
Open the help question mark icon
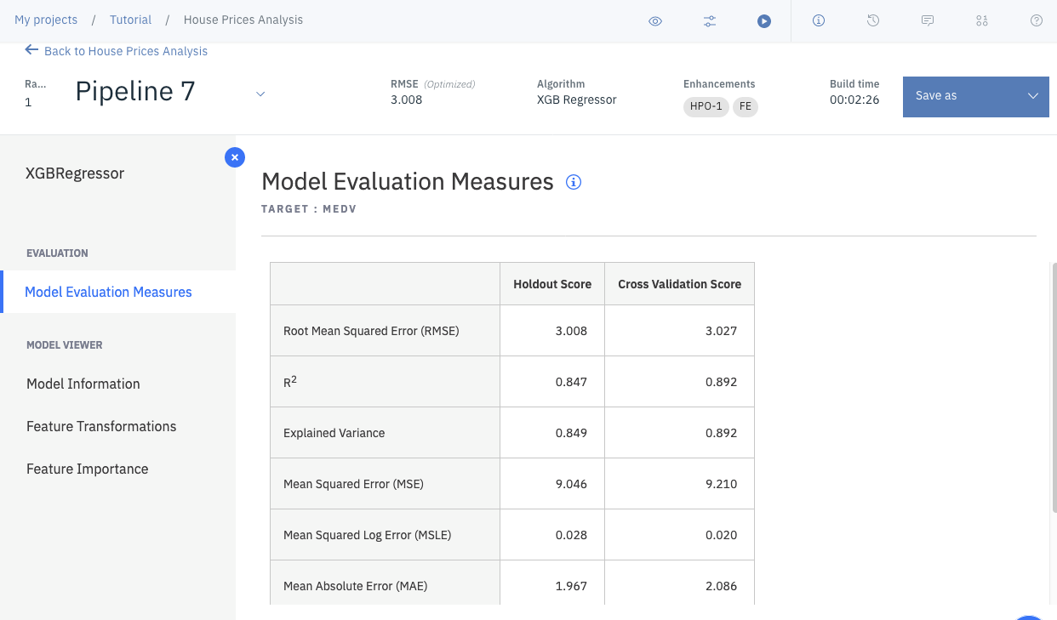click(x=1037, y=21)
